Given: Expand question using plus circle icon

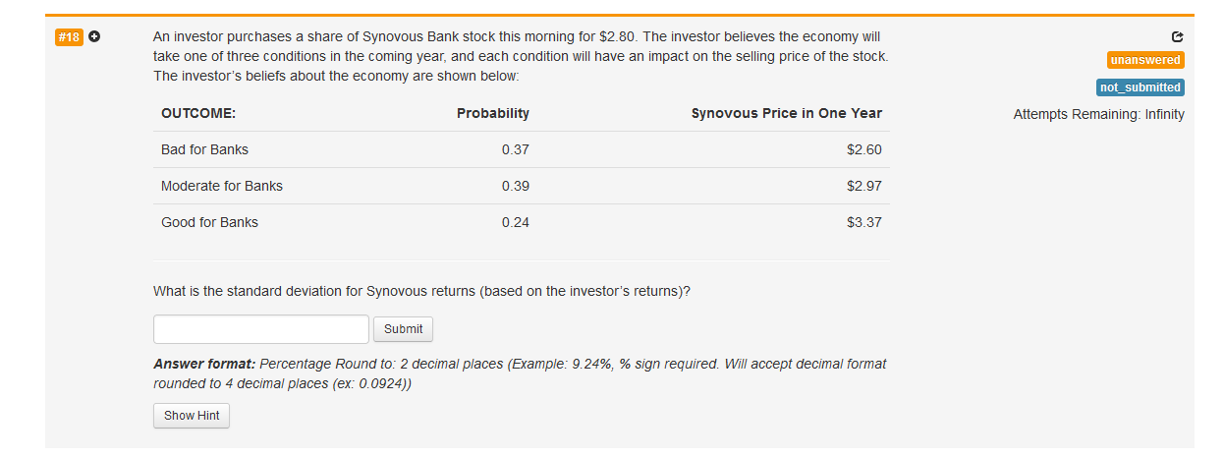Looking at the screenshot, I should pyautogui.click(x=94, y=37).
